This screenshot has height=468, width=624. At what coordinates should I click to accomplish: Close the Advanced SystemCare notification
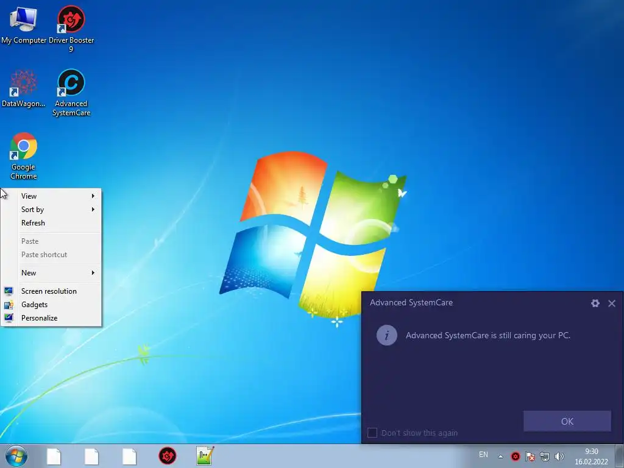[612, 303]
